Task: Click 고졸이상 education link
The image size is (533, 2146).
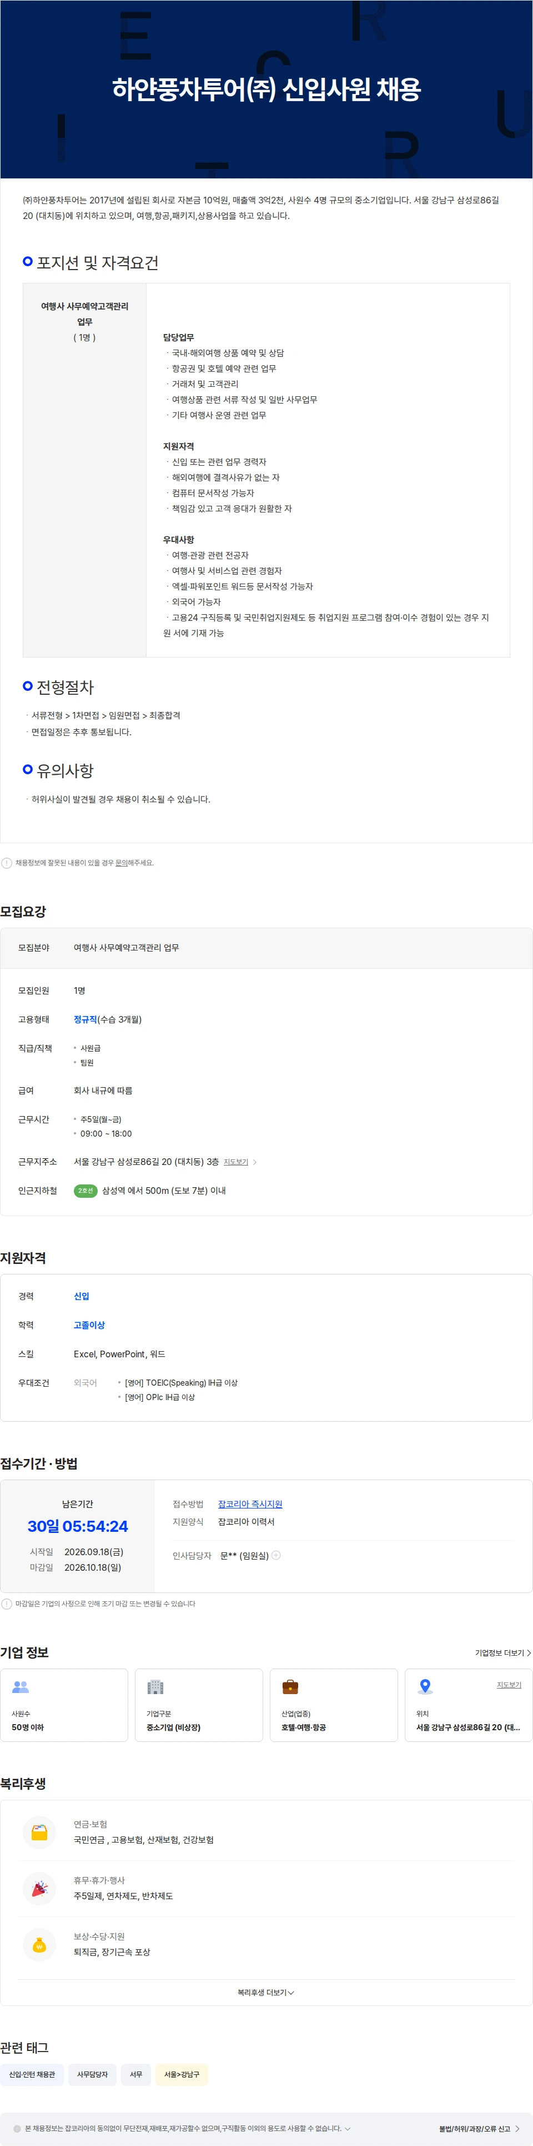Action: 89,1326
